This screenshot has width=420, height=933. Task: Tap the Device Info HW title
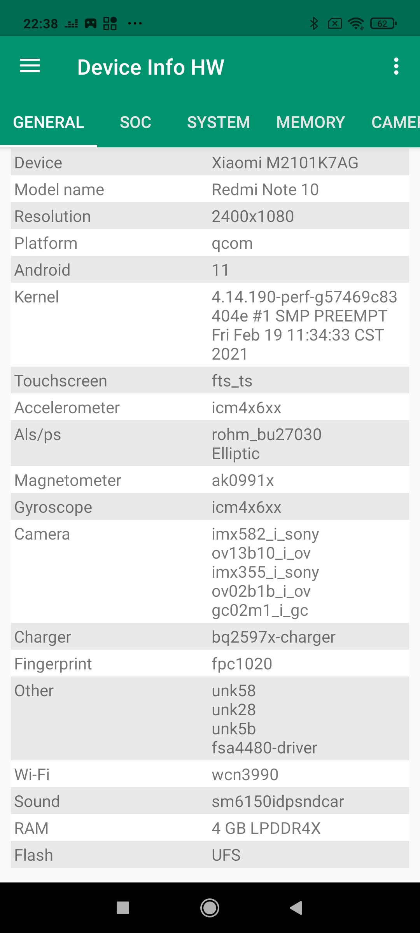tap(151, 67)
